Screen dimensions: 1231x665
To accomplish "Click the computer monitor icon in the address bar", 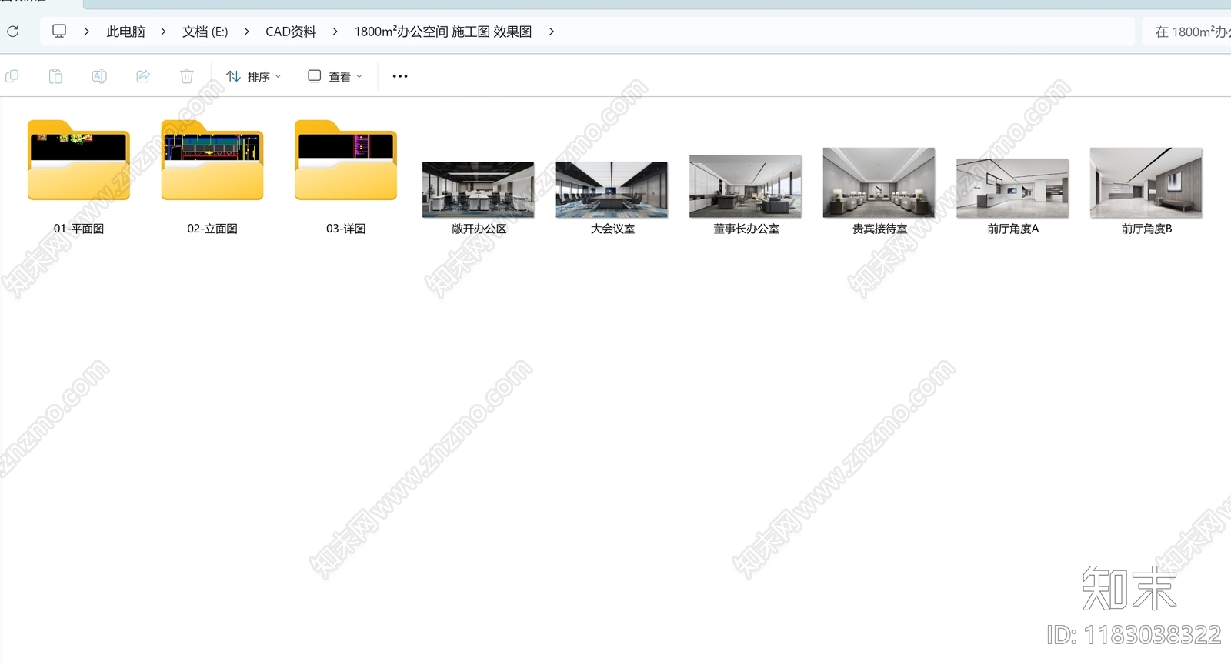I will coord(59,32).
